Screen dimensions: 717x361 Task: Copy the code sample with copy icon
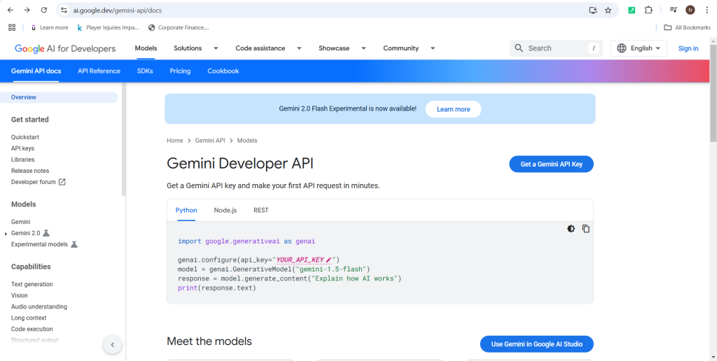(x=586, y=229)
